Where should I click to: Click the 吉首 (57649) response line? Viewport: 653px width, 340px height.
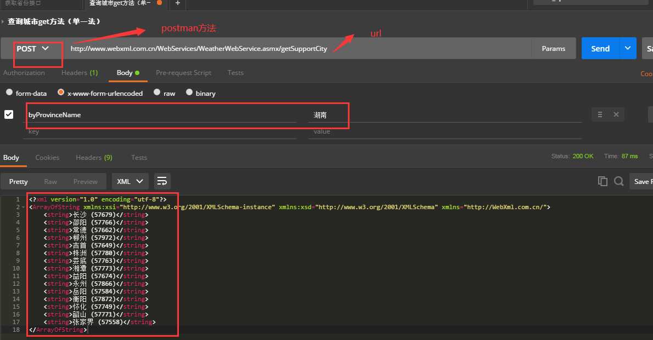[96, 245]
